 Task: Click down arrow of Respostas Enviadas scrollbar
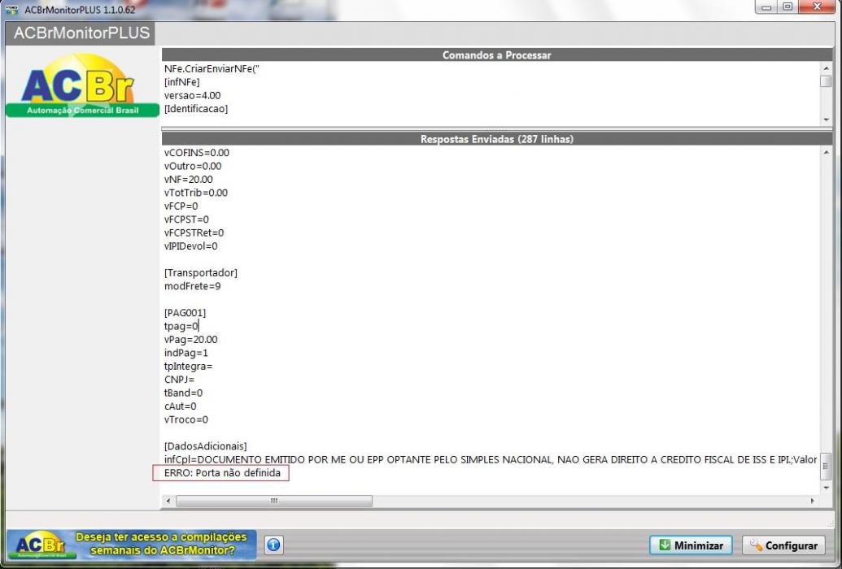tap(826, 488)
